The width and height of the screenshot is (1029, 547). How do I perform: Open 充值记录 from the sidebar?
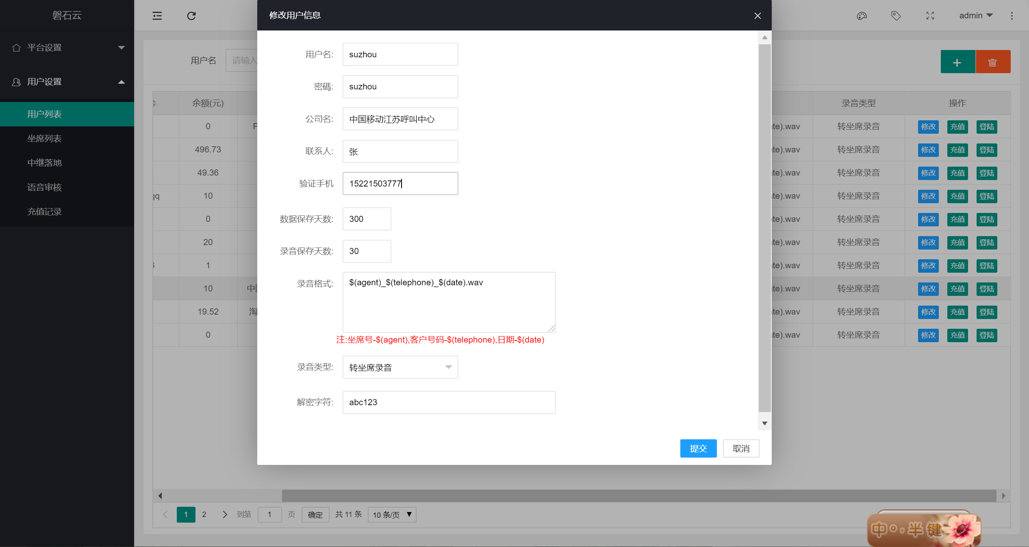coord(44,211)
